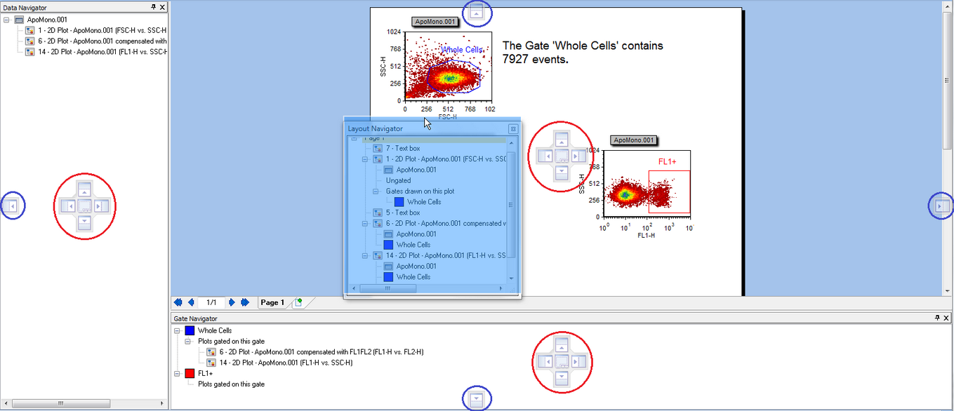Screen dimensions: 954x411
Task: Go to previous layout page
Action: coord(191,302)
